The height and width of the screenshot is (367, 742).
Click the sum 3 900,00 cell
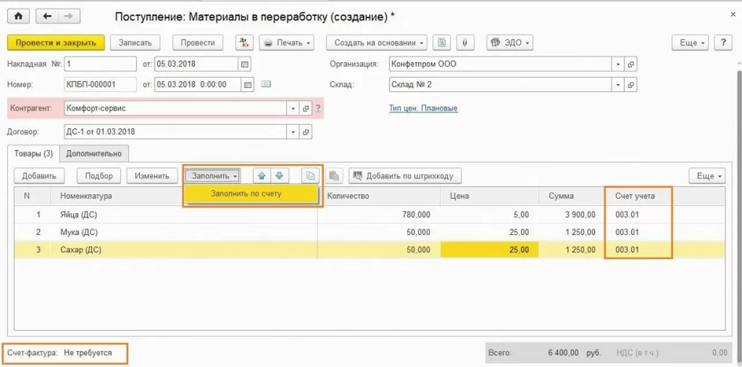(573, 215)
